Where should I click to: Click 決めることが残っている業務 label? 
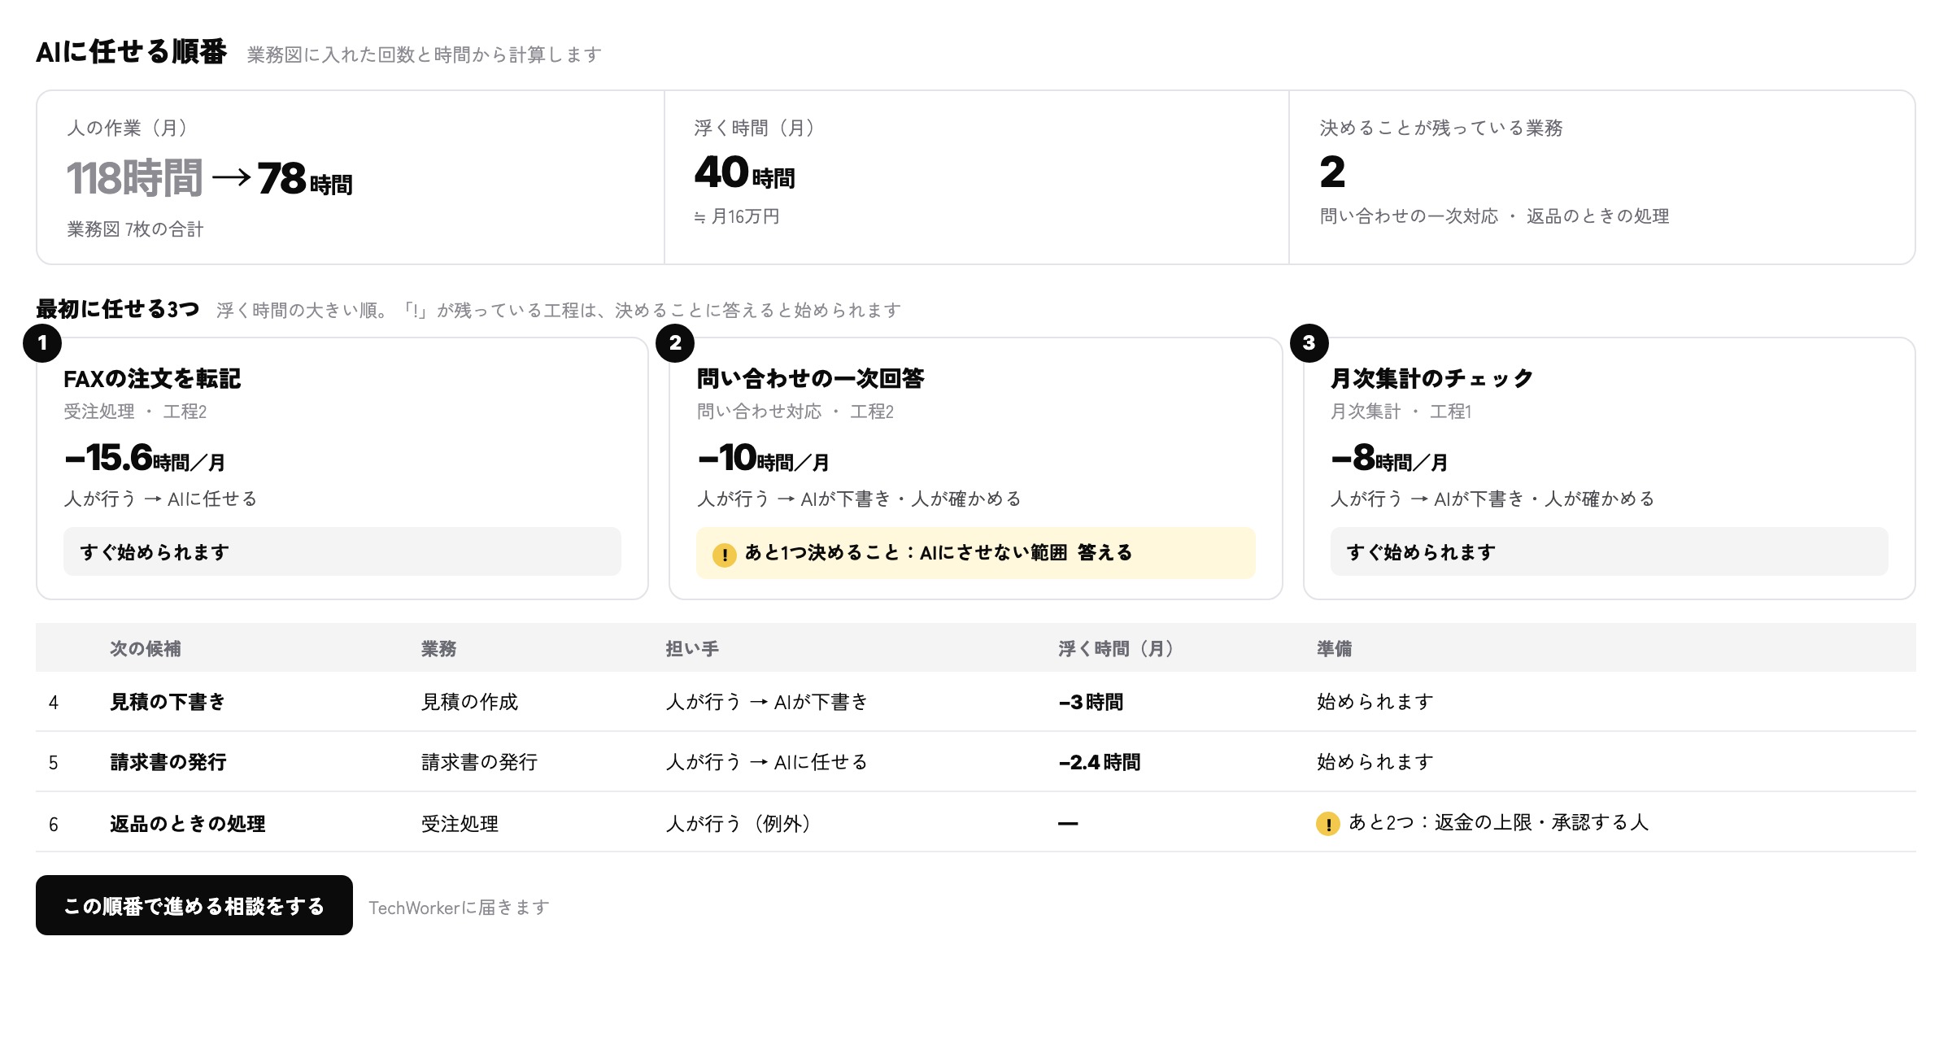1441,128
